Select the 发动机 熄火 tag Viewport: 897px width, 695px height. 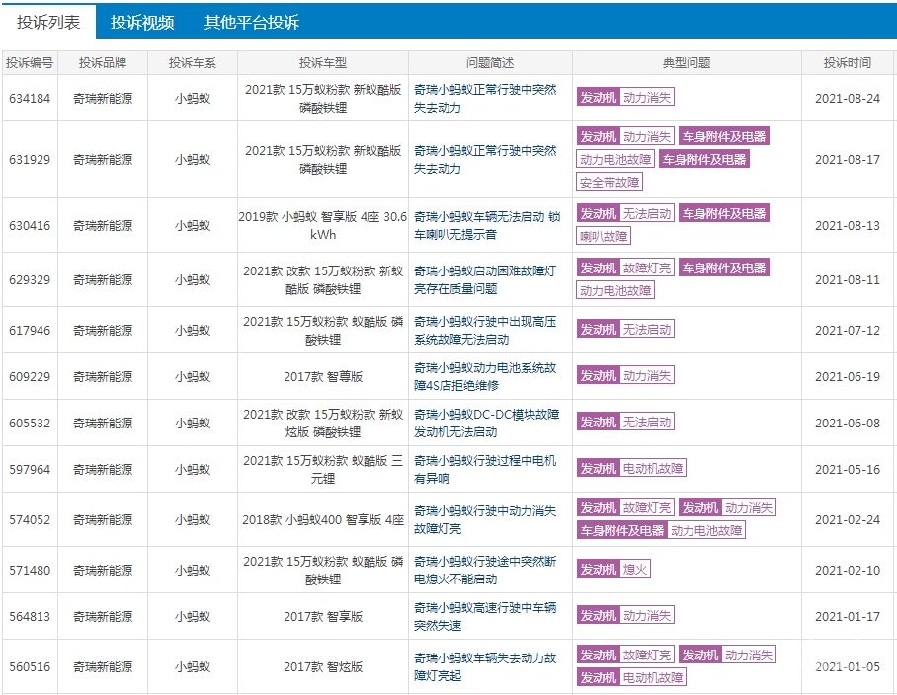point(613,570)
